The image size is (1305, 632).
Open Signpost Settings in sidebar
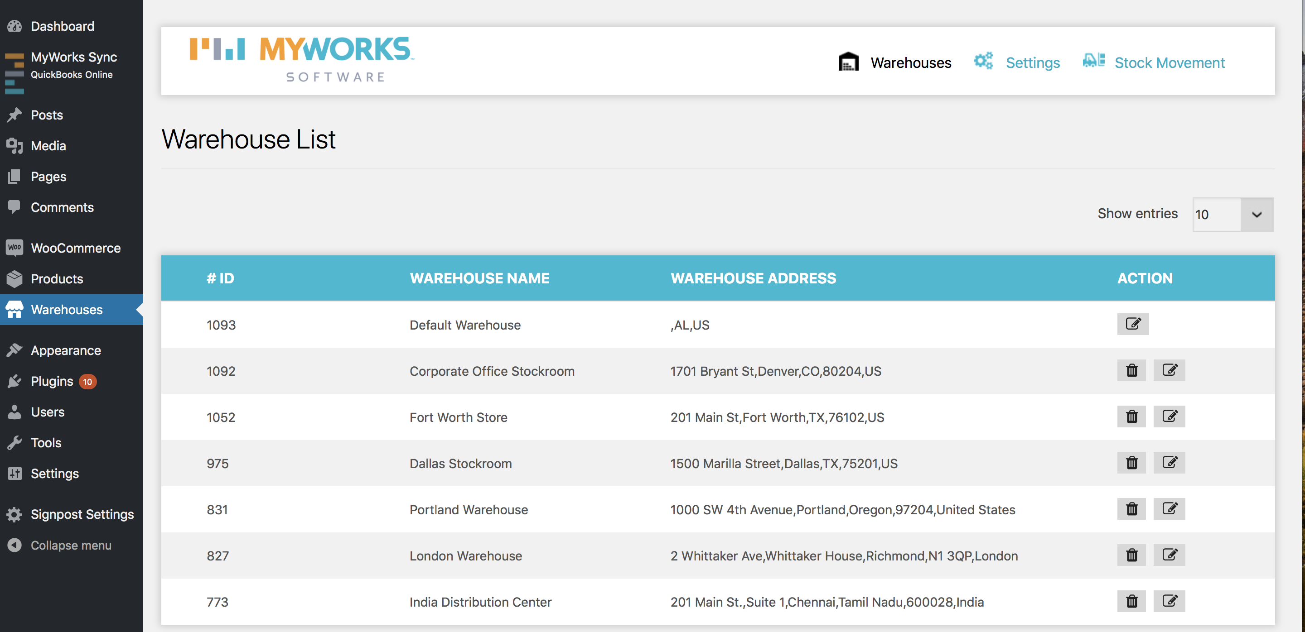click(82, 514)
